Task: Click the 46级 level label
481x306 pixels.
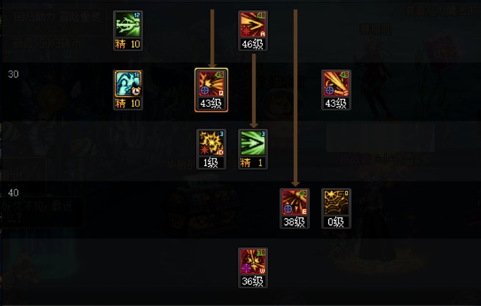Action: [x=253, y=44]
